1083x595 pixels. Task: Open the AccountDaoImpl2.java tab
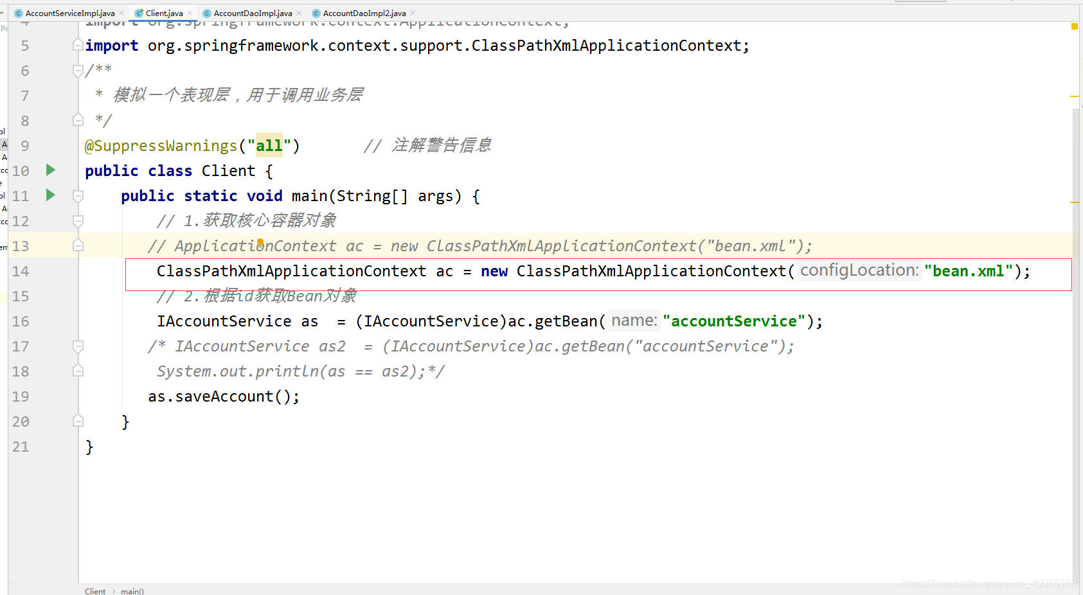pyautogui.click(x=364, y=13)
